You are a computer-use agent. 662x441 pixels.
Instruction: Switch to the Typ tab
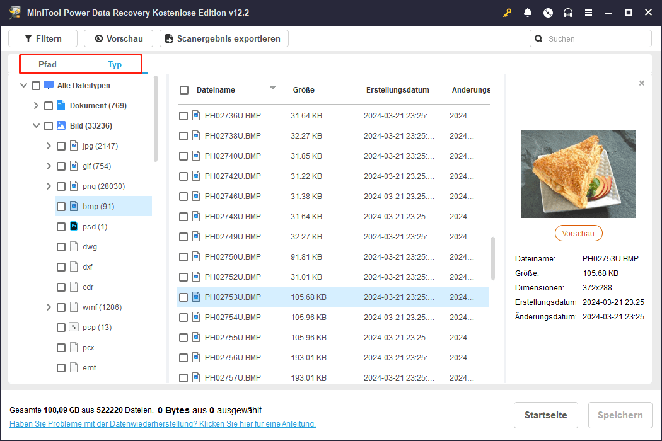point(115,64)
